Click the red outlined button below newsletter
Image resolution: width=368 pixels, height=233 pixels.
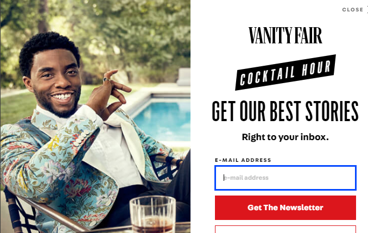[x=285, y=229]
